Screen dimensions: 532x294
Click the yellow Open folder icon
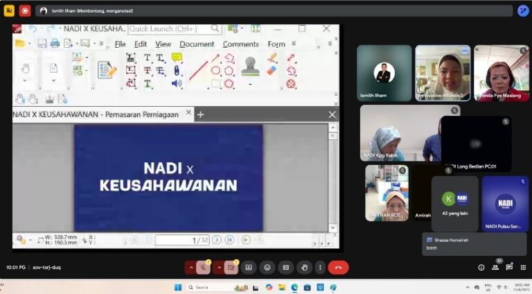pyautogui.click(x=20, y=44)
